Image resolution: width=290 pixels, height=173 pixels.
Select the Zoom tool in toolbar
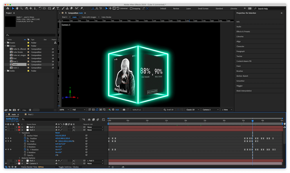tap(21, 8)
